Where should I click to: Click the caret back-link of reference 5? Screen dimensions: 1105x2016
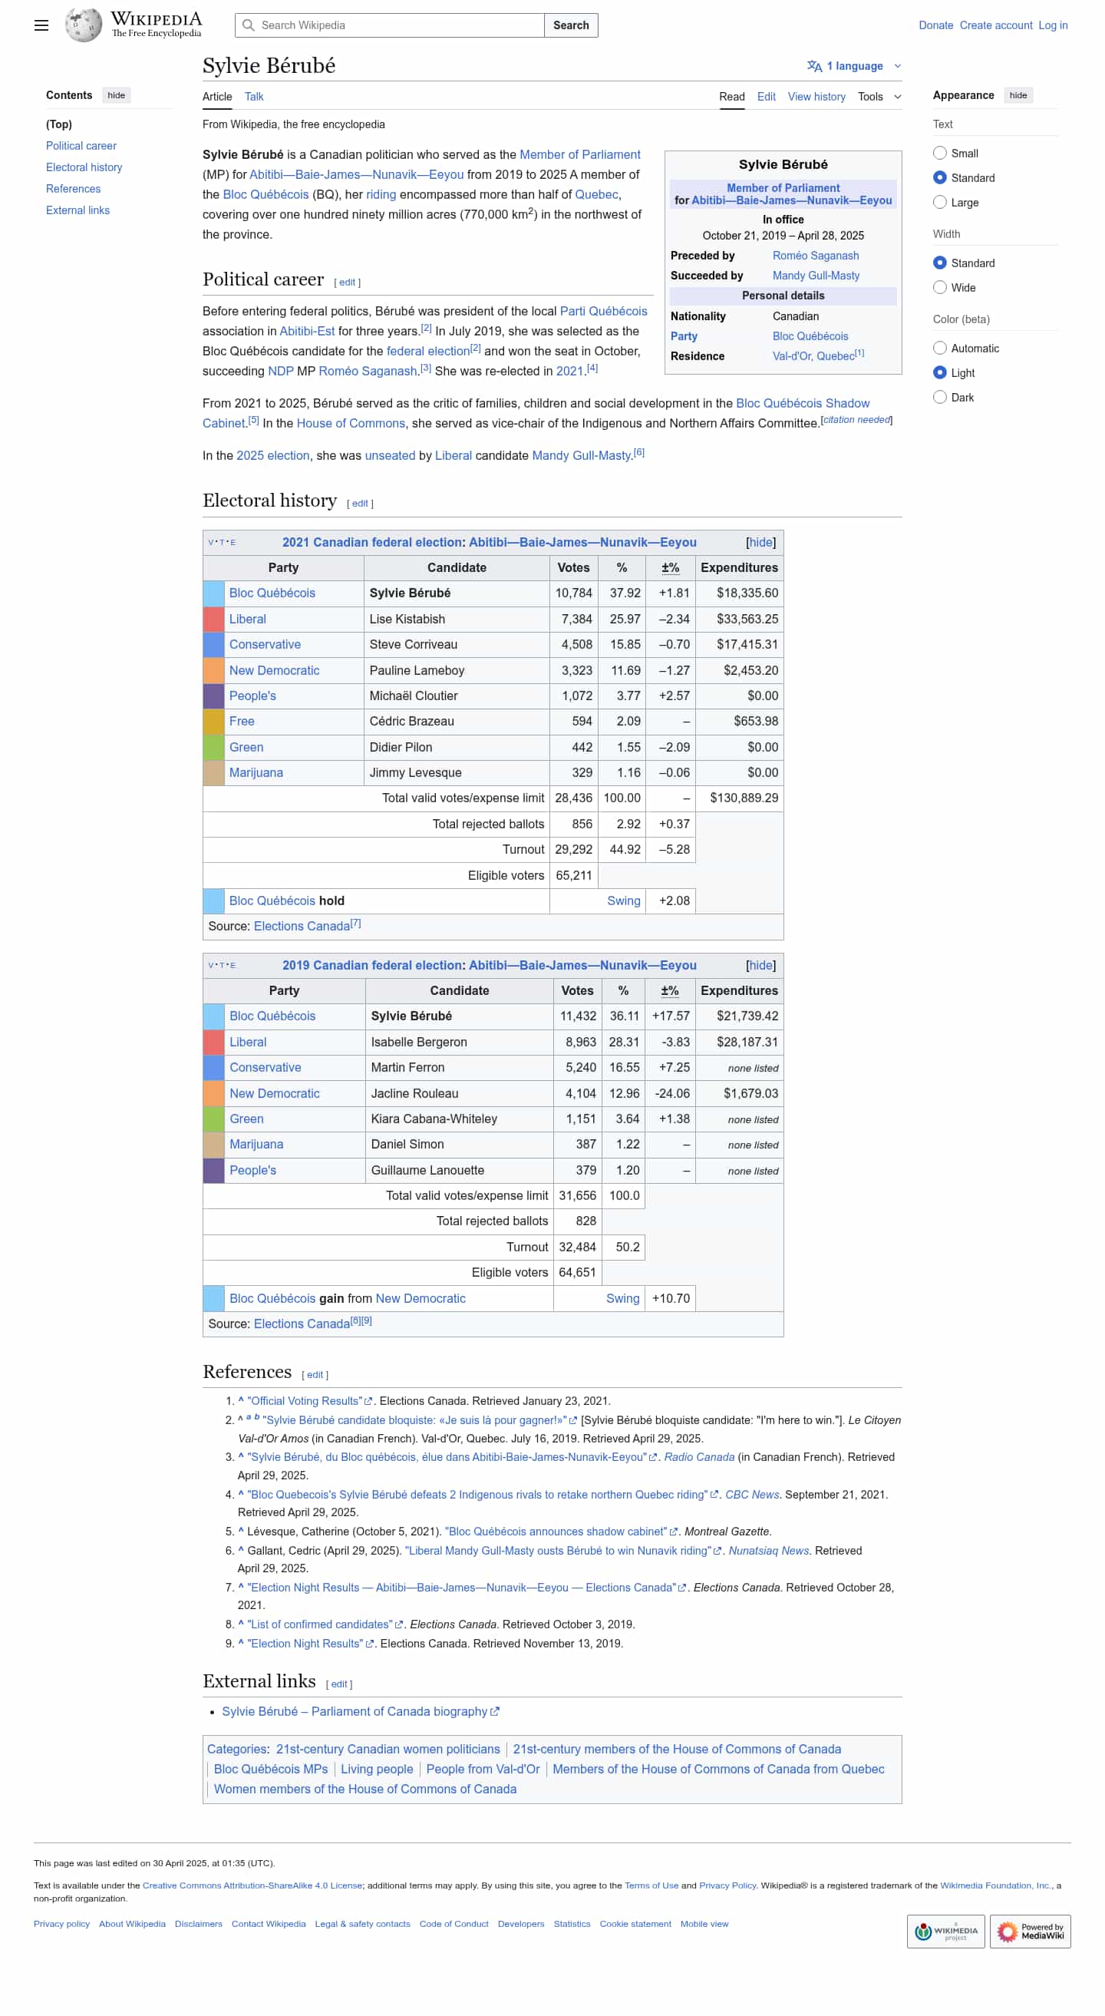pyautogui.click(x=241, y=1532)
